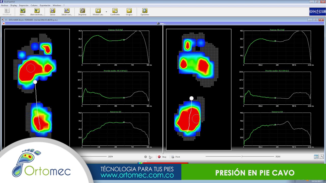This screenshot has height=183, width=326.
Task: Open the Windows menu
Action: click(57, 5)
